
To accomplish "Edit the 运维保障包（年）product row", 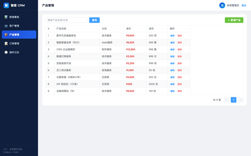I will pos(172,91).
